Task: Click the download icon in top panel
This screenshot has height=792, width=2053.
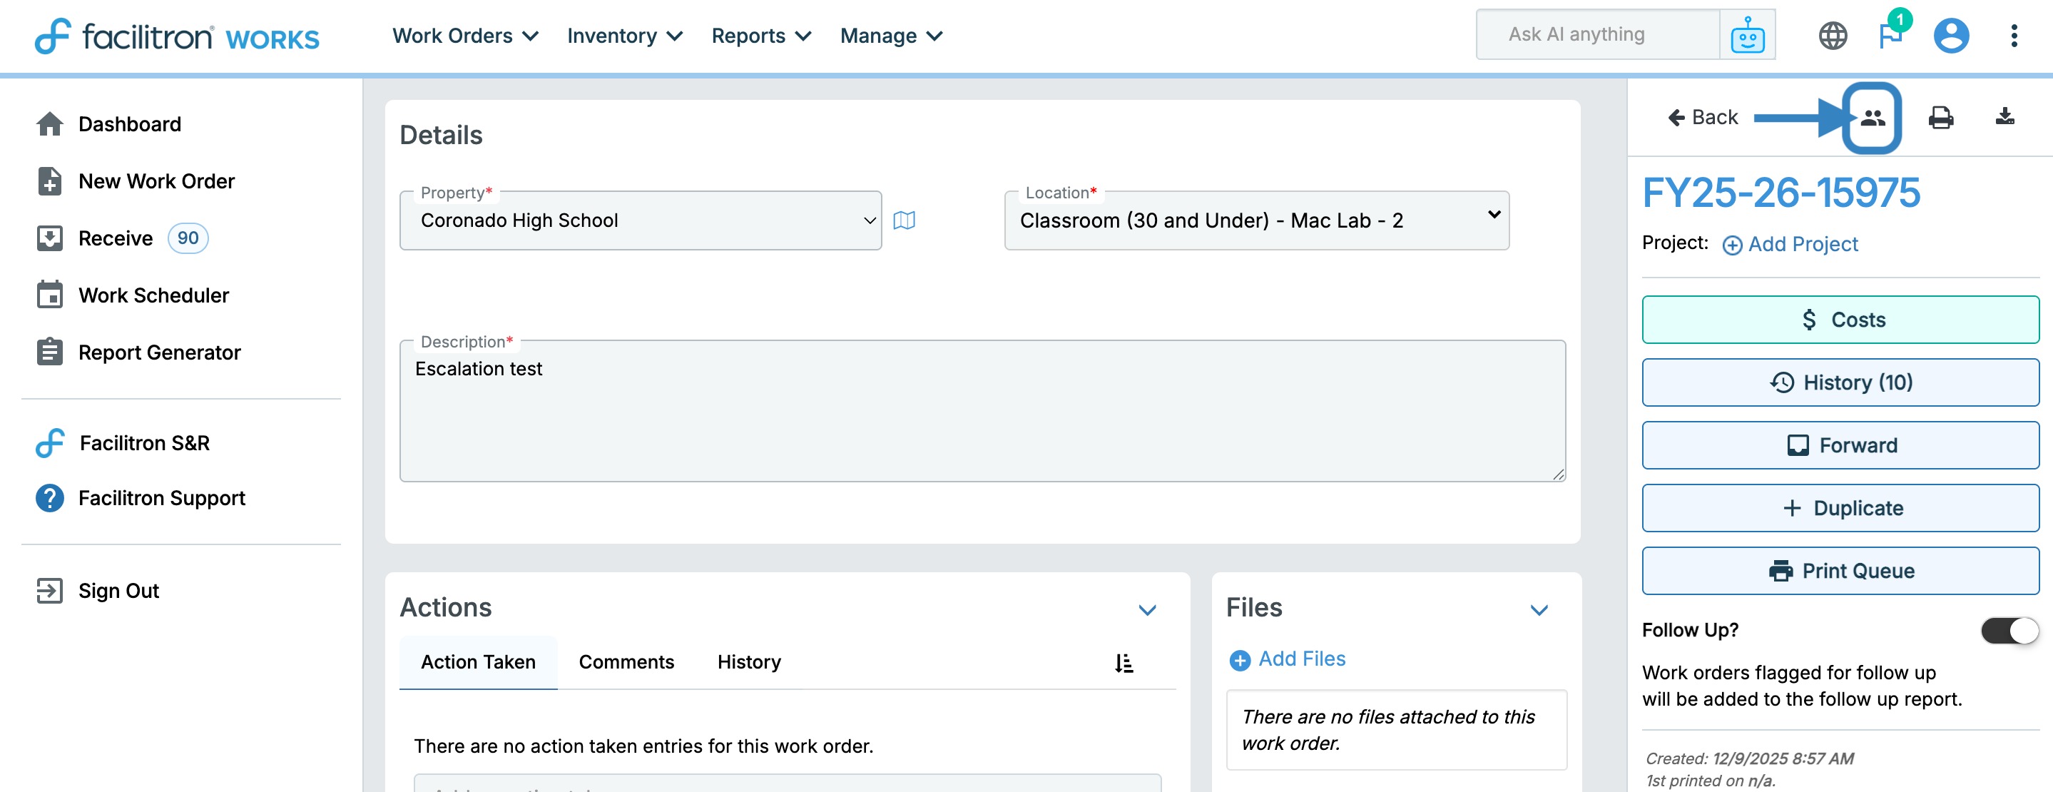Action: point(2004,118)
